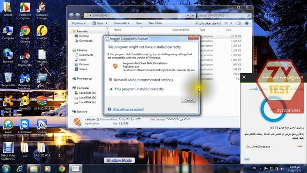Show hidden system tray icons

coord(260,169)
